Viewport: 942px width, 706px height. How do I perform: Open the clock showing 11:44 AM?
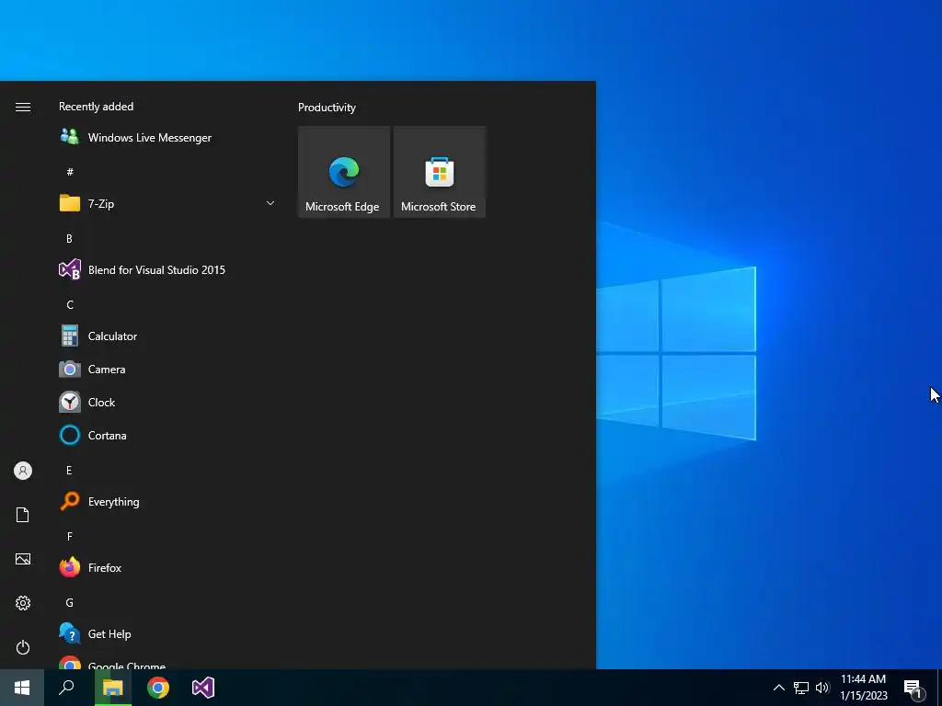863,688
